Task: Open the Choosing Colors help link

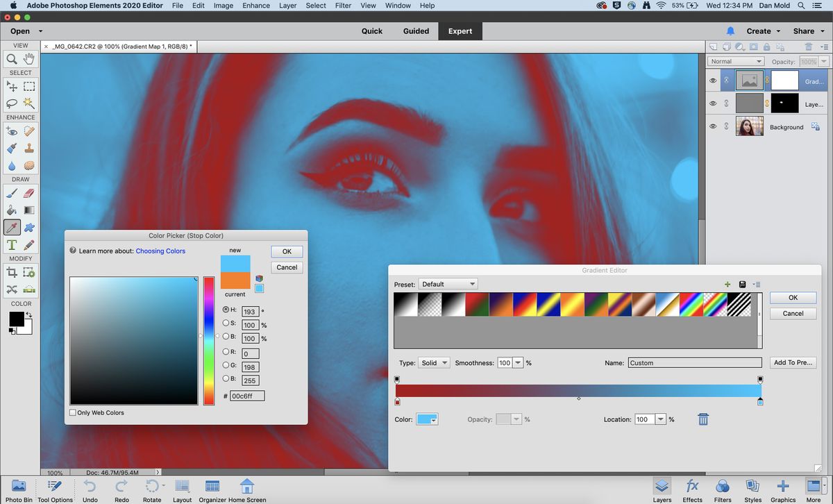Action: click(160, 251)
